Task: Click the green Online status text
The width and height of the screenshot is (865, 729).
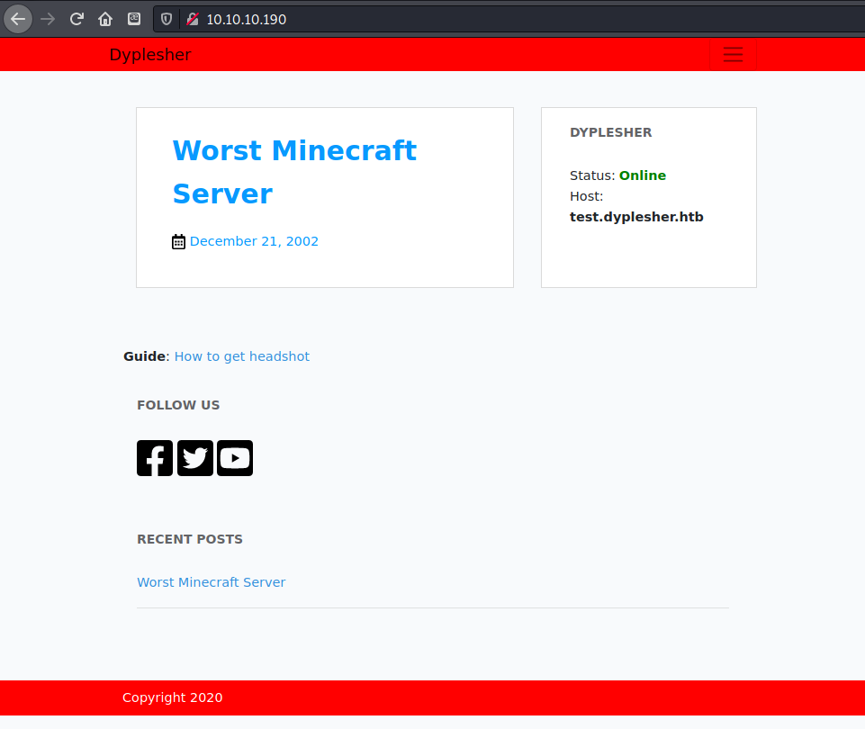Action: (643, 175)
